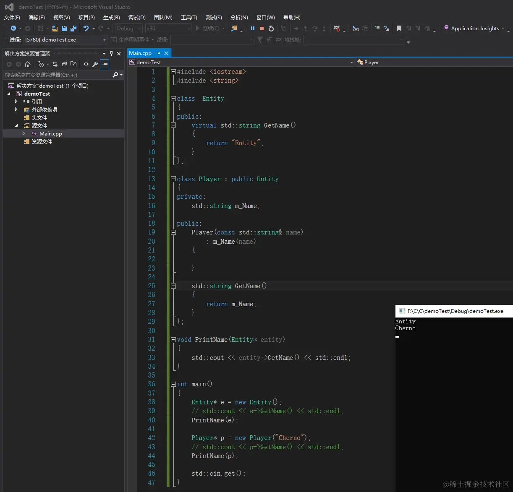
Task: Expand the 外部依赖项 tree node
Action: tap(16, 109)
